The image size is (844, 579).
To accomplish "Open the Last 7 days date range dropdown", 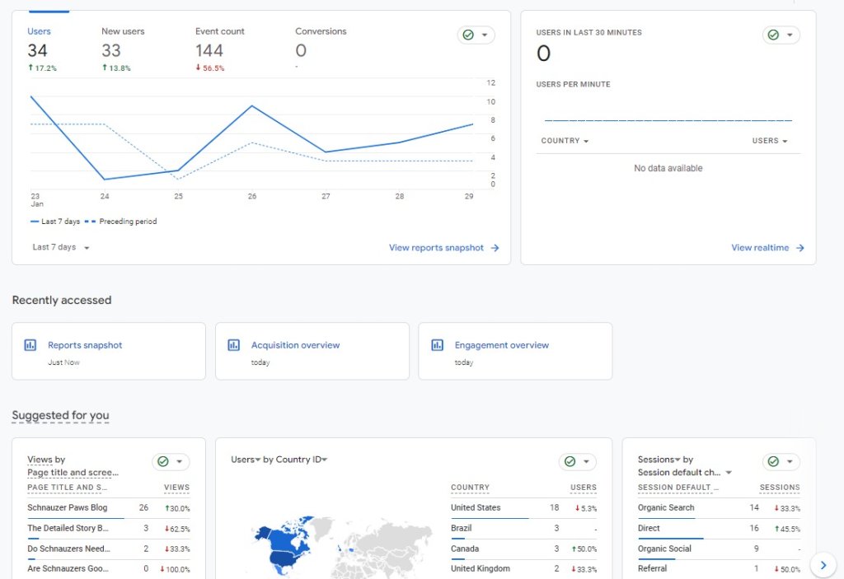I will tap(61, 247).
